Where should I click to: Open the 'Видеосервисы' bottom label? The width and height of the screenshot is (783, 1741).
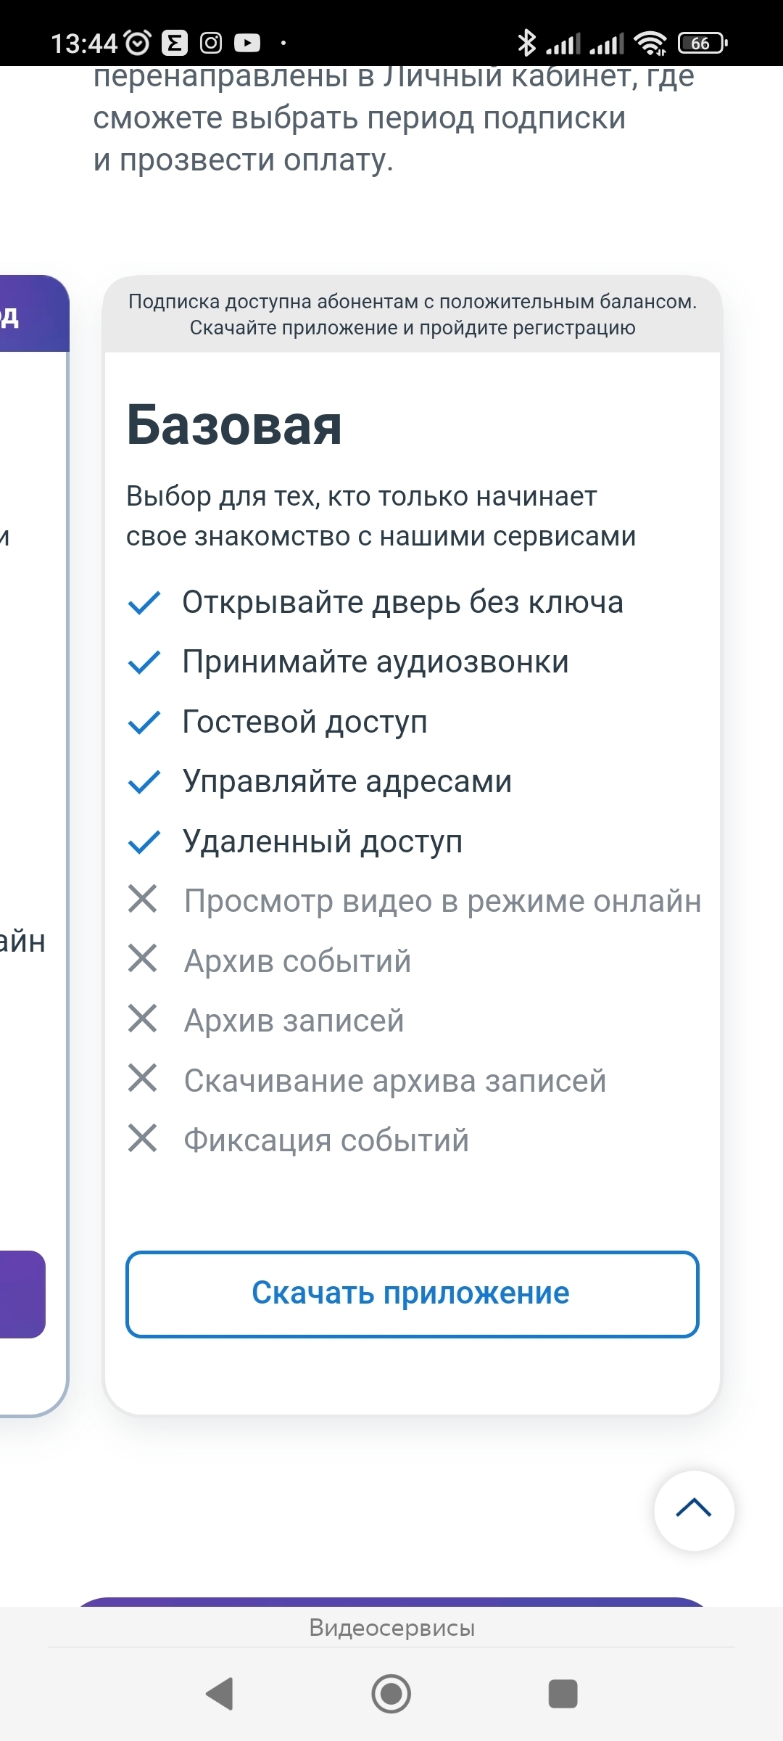coord(391,1628)
